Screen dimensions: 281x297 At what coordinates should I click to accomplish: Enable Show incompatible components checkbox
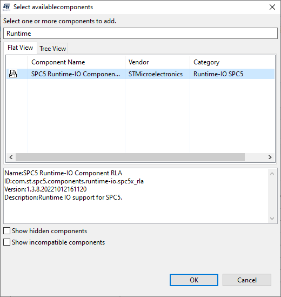point(7,242)
